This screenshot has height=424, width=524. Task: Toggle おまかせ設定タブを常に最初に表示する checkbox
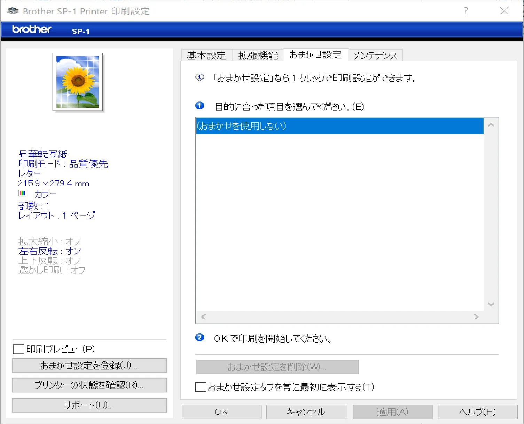(201, 387)
